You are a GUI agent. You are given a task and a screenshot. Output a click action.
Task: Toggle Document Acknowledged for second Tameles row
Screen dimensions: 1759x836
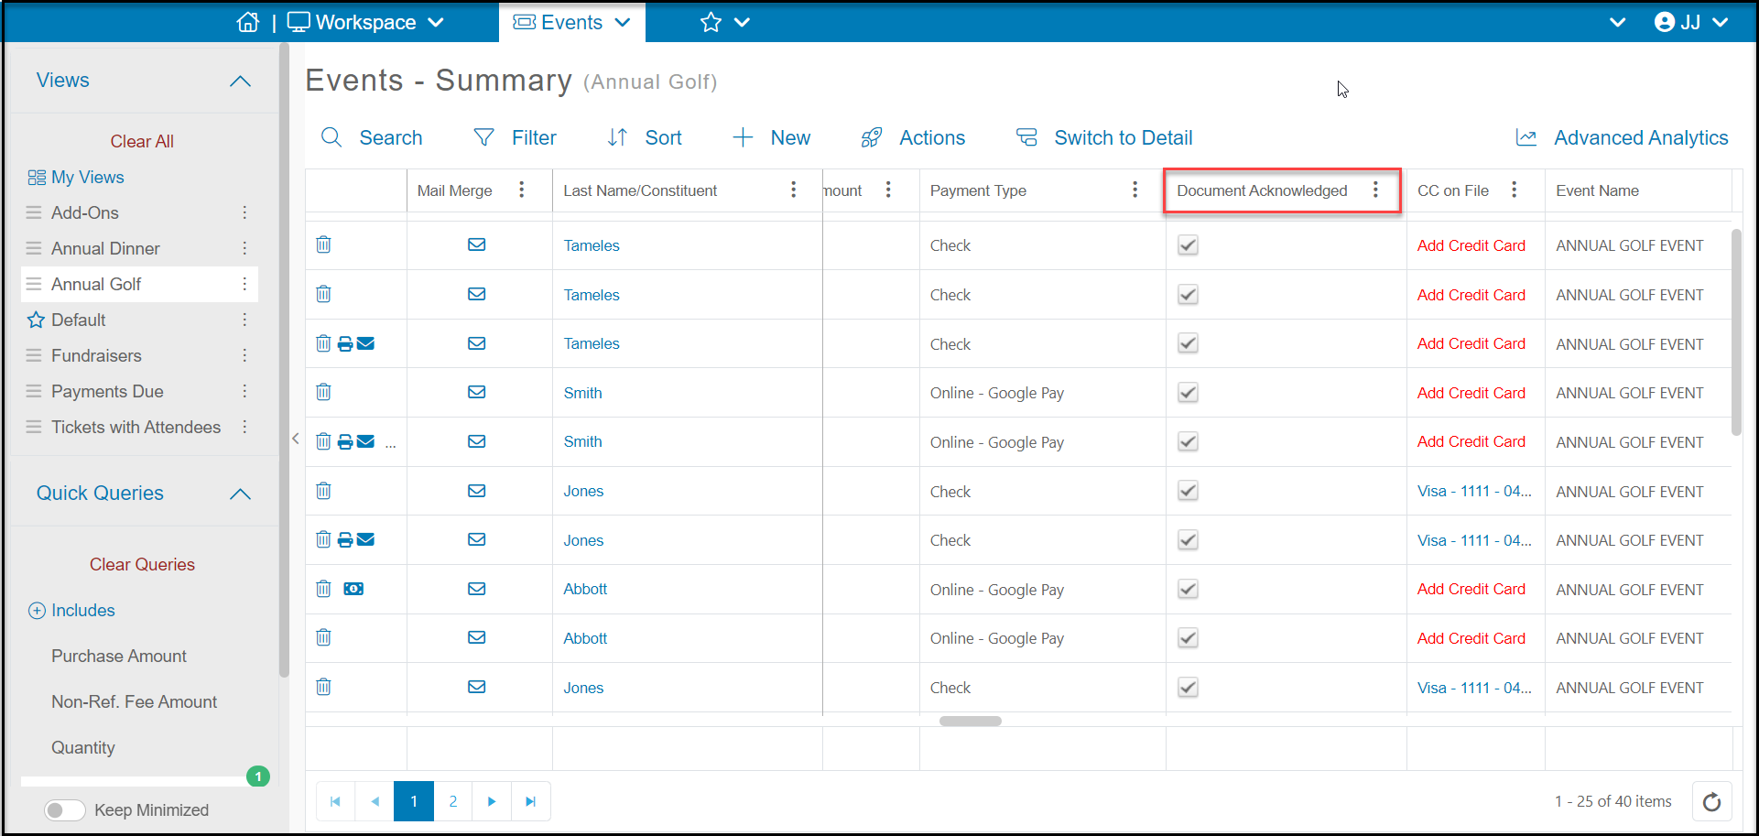(x=1188, y=295)
